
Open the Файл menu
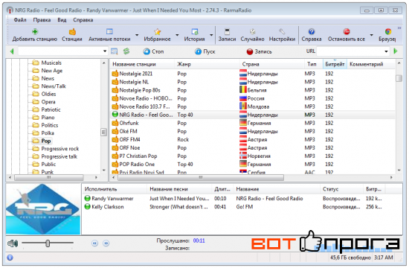20,20
